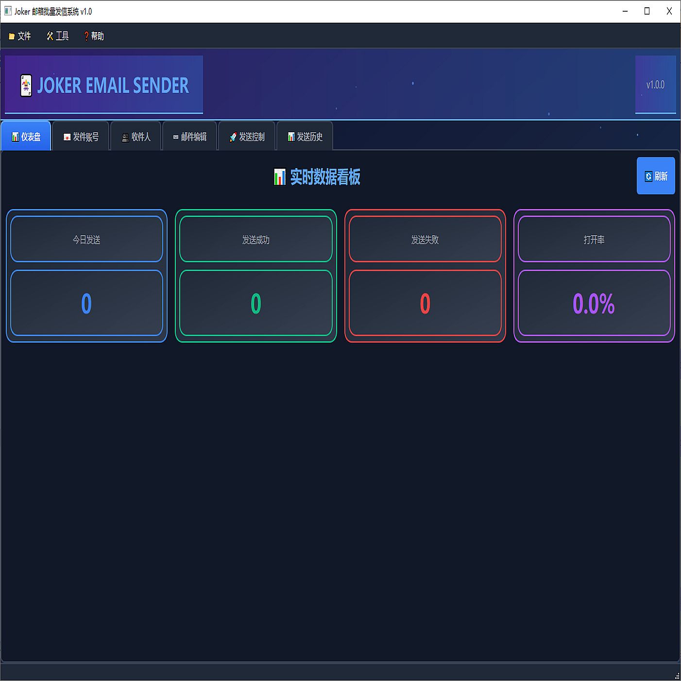This screenshot has width=681, height=681.
Task: Click the green 发送成功 count value
Action: pos(256,304)
